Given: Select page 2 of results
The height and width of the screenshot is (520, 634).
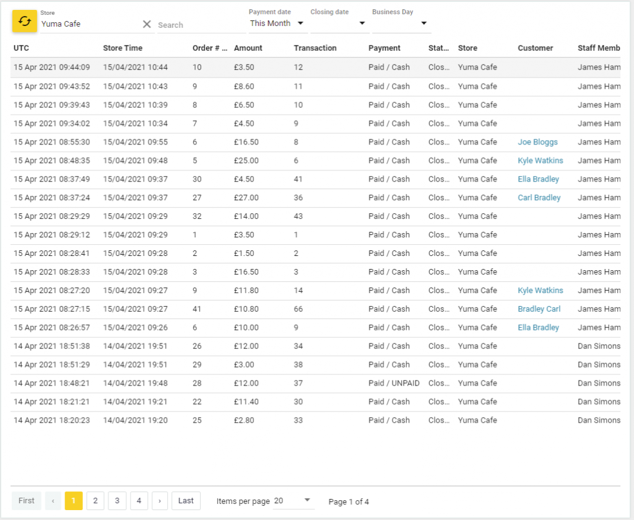Looking at the screenshot, I should tap(95, 501).
